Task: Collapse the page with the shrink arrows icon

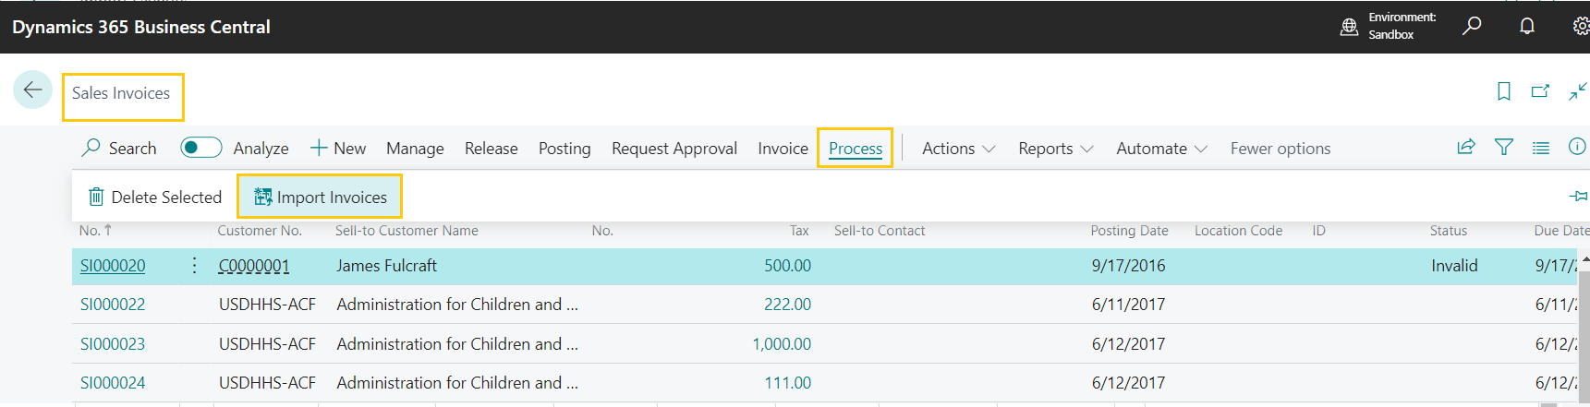Action: click(x=1578, y=91)
